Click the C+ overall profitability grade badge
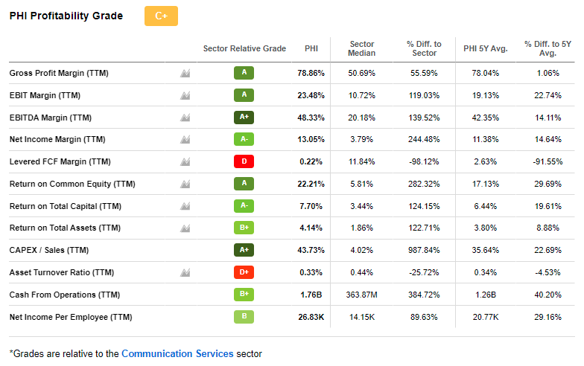Screen dimensions: 584x366 (x=161, y=16)
